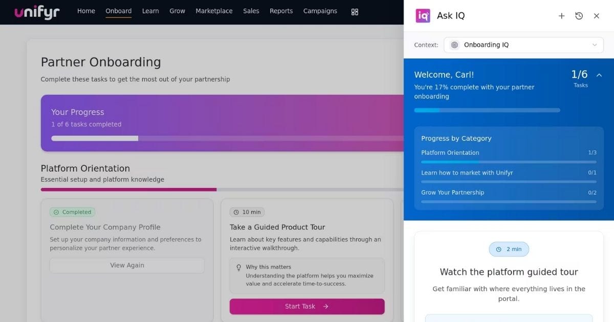Click the View Again button
The width and height of the screenshot is (614, 322).
(127, 265)
